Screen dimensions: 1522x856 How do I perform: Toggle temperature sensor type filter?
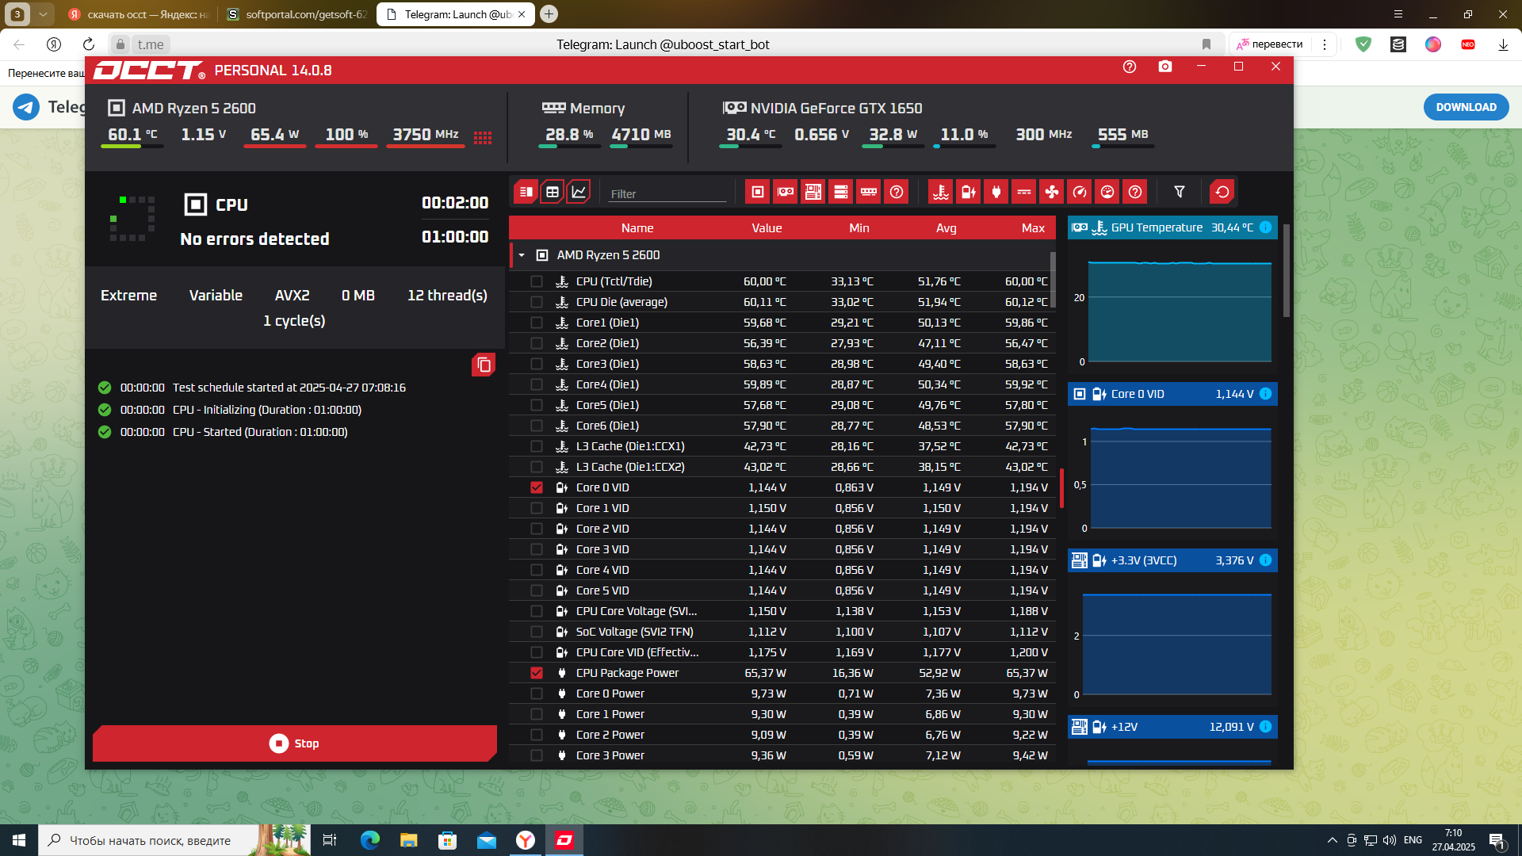(941, 192)
